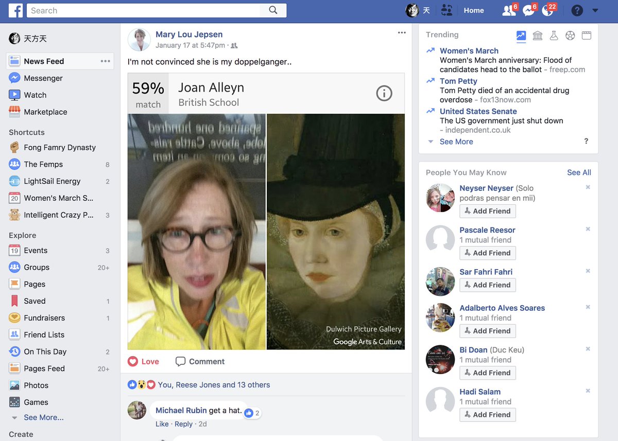This screenshot has width=618, height=441.
Task: Open United States Senate trending topic
Action: tap(478, 112)
